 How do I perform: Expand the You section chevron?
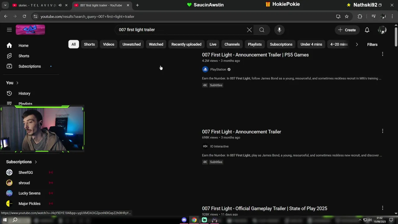click(17, 83)
